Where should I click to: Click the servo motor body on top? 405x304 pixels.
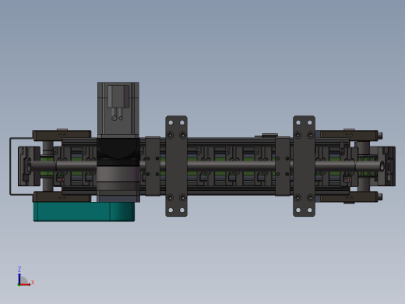[118, 110]
